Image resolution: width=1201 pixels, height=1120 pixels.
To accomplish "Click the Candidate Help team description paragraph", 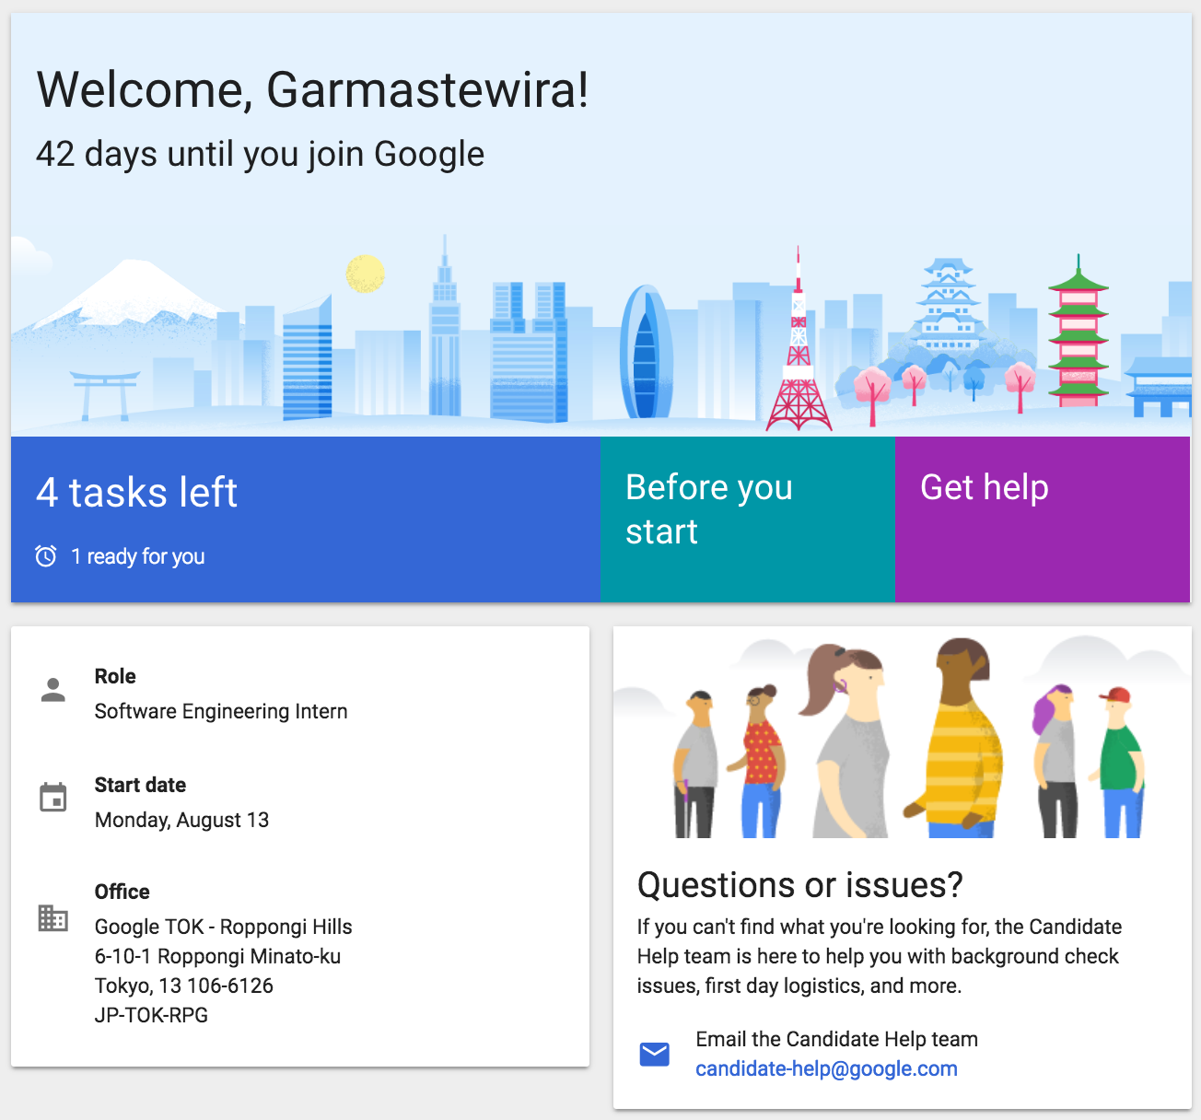I will pos(880,956).
